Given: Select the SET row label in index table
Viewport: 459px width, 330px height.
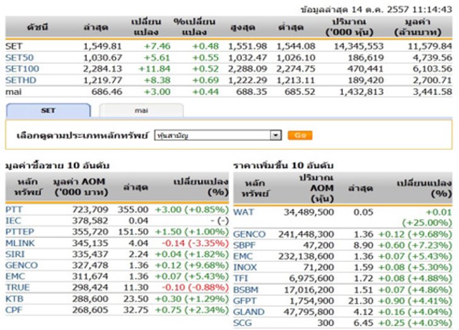Looking at the screenshot, I should [14, 46].
